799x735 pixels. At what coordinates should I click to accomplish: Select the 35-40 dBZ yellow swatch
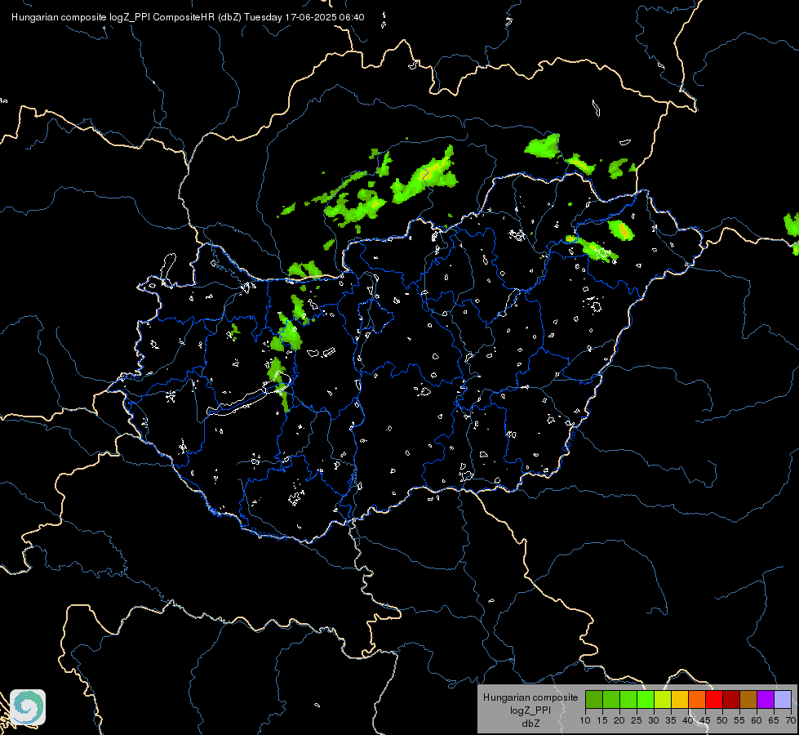(x=680, y=699)
